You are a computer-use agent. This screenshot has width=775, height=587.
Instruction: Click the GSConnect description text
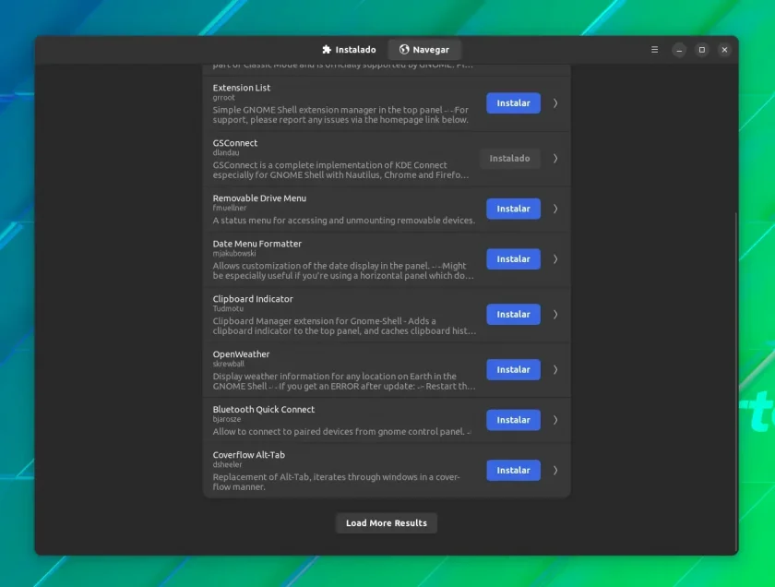340,170
